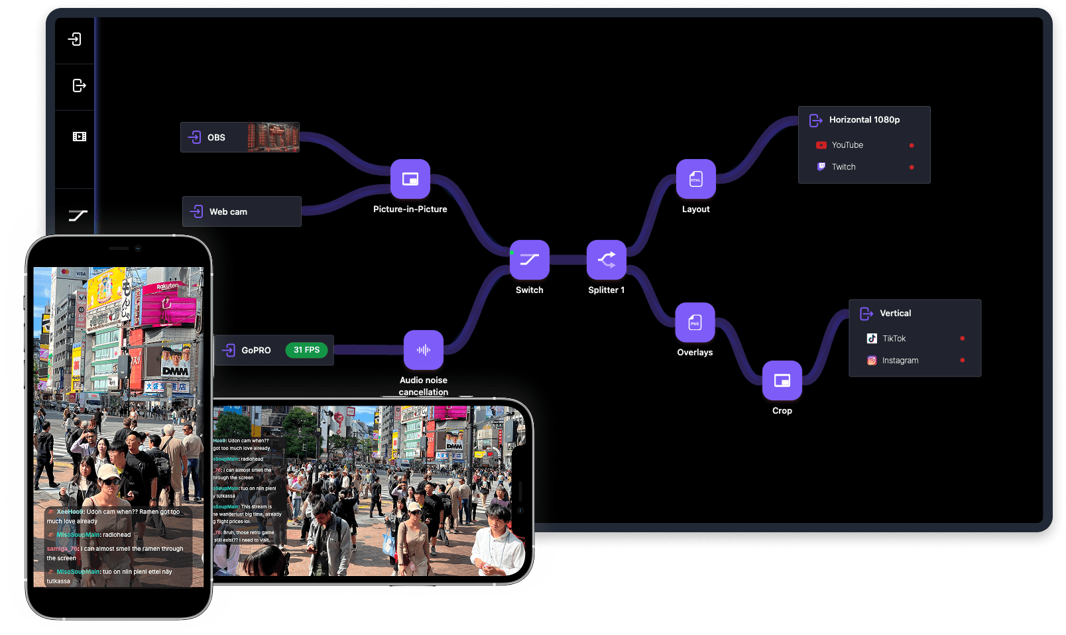Viewport: 1066px width, 635px height.
Task: Click the 31 FPS badge on GoPRO
Action: click(306, 350)
